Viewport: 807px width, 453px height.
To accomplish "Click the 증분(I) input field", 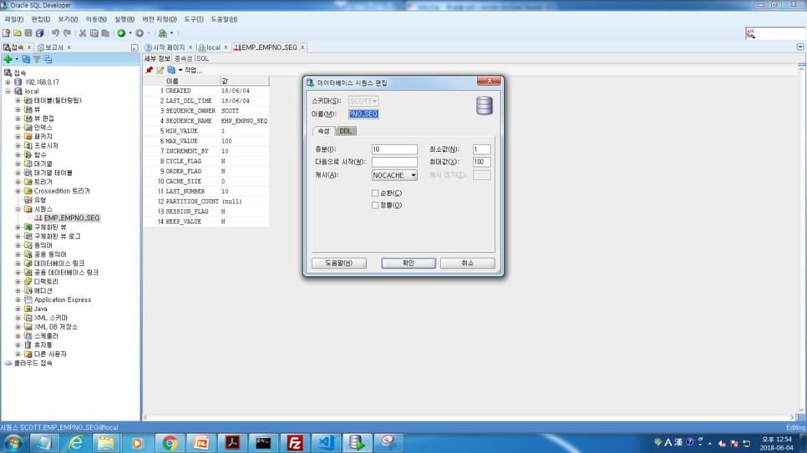I will pos(394,149).
